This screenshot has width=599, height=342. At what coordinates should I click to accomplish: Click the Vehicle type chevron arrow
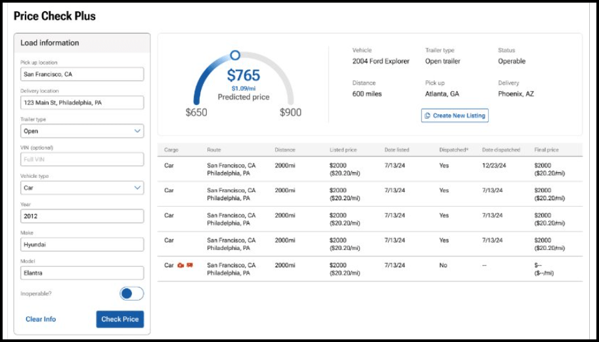point(137,188)
